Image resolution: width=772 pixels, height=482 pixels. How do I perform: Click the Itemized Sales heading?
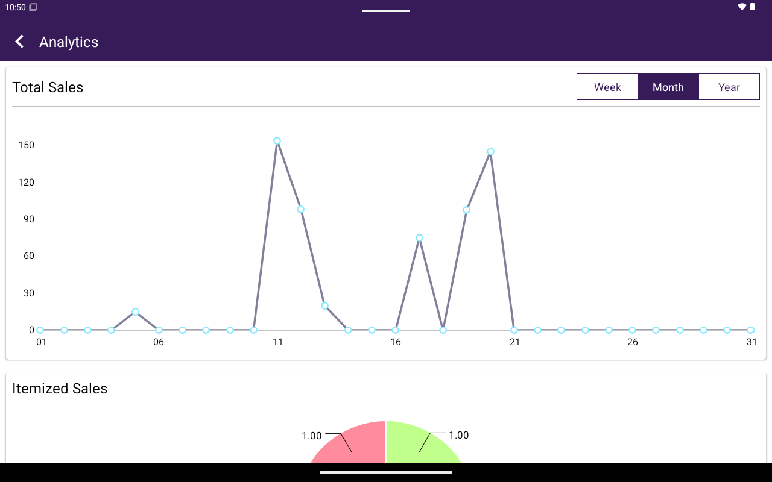click(60, 389)
